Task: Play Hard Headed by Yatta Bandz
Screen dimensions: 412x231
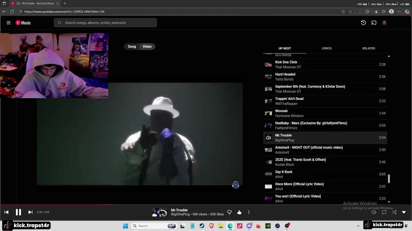Action: point(325,77)
